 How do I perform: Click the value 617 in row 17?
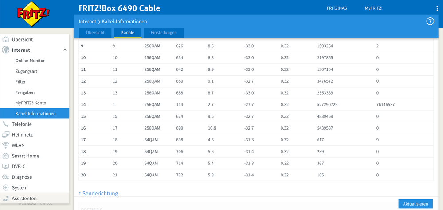click(x=321, y=140)
